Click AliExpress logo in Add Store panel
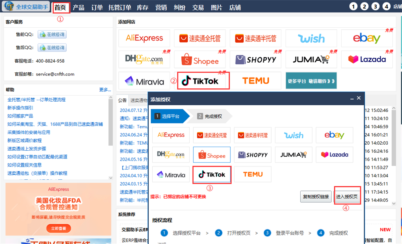The height and width of the screenshot is (244, 402). (x=144, y=38)
